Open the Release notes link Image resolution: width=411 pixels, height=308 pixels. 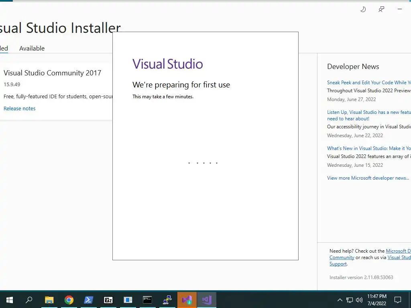click(x=19, y=108)
